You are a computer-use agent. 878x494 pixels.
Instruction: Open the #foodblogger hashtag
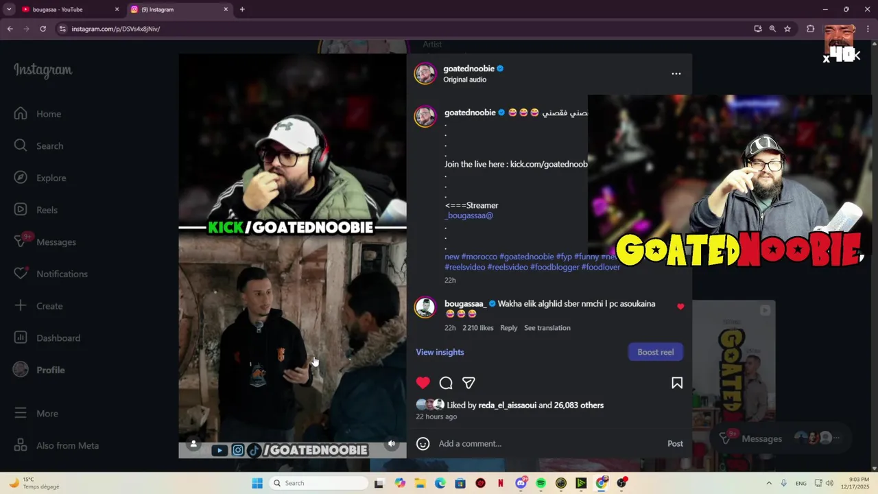tap(555, 267)
